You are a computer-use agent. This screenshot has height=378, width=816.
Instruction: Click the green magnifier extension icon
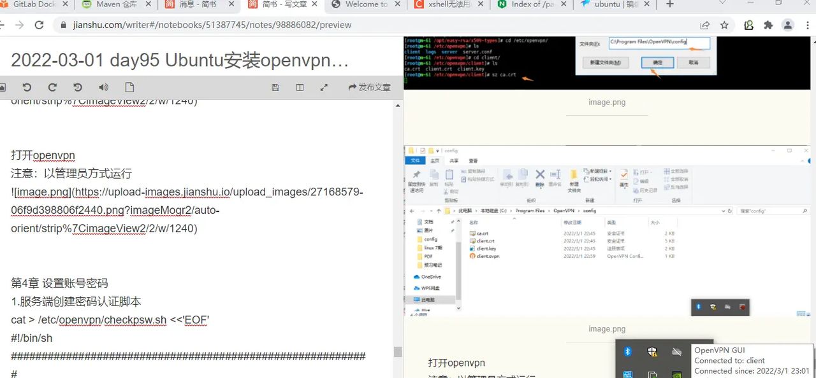click(747, 25)
